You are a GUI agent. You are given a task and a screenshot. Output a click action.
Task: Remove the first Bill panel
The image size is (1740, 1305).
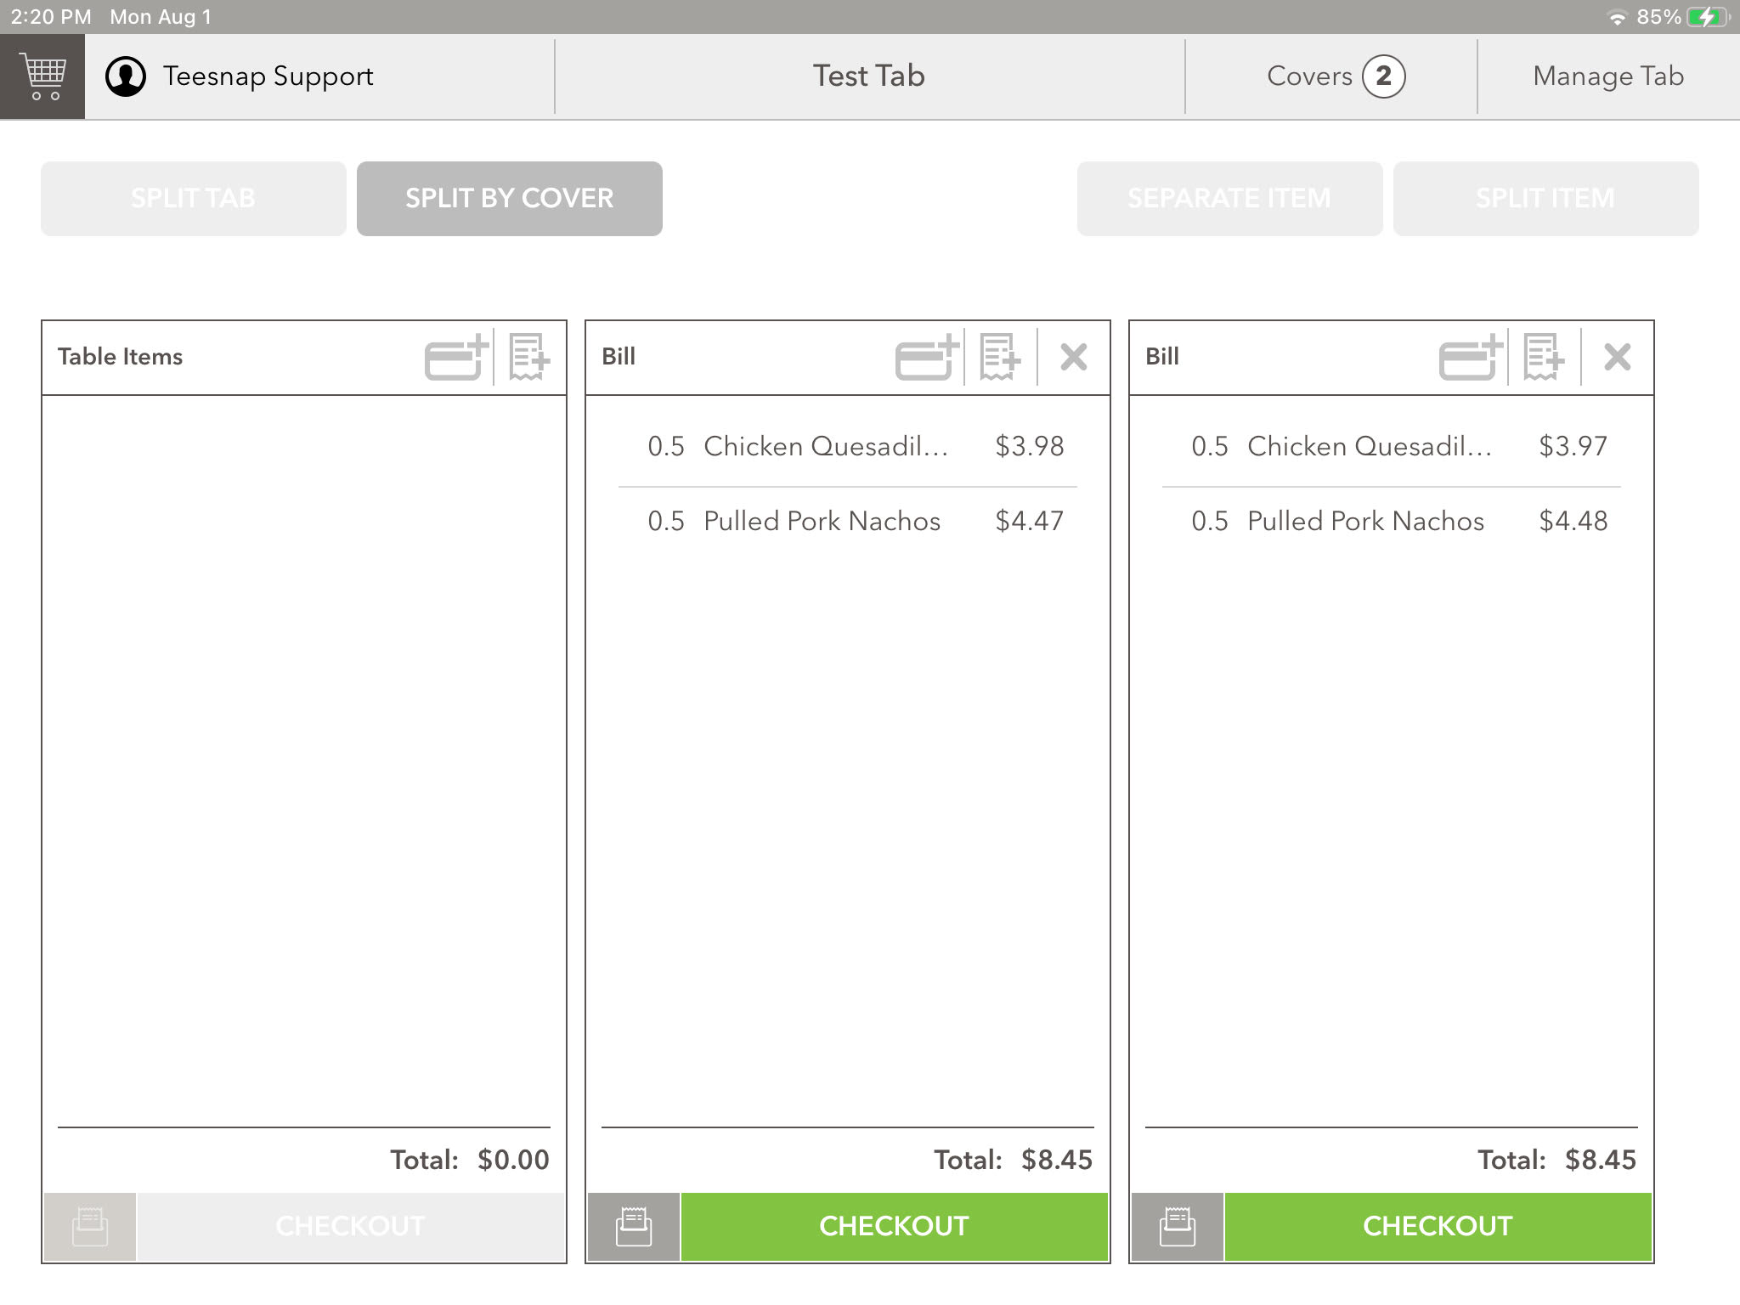pos(1074,357)
